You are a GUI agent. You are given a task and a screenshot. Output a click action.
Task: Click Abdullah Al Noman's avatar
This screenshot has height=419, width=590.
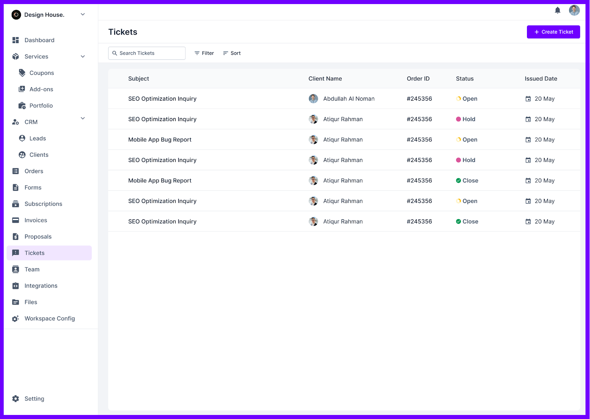[313, 99]
